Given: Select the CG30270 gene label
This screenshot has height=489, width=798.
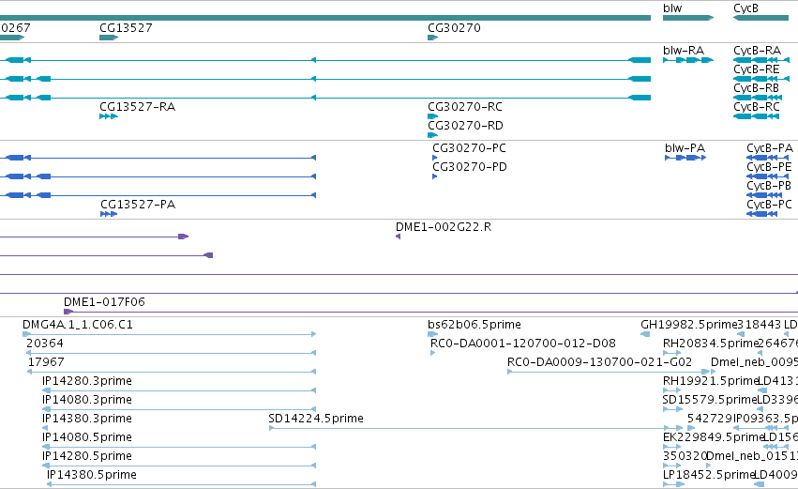Looking at the screenshot, I should click(454, 27).
